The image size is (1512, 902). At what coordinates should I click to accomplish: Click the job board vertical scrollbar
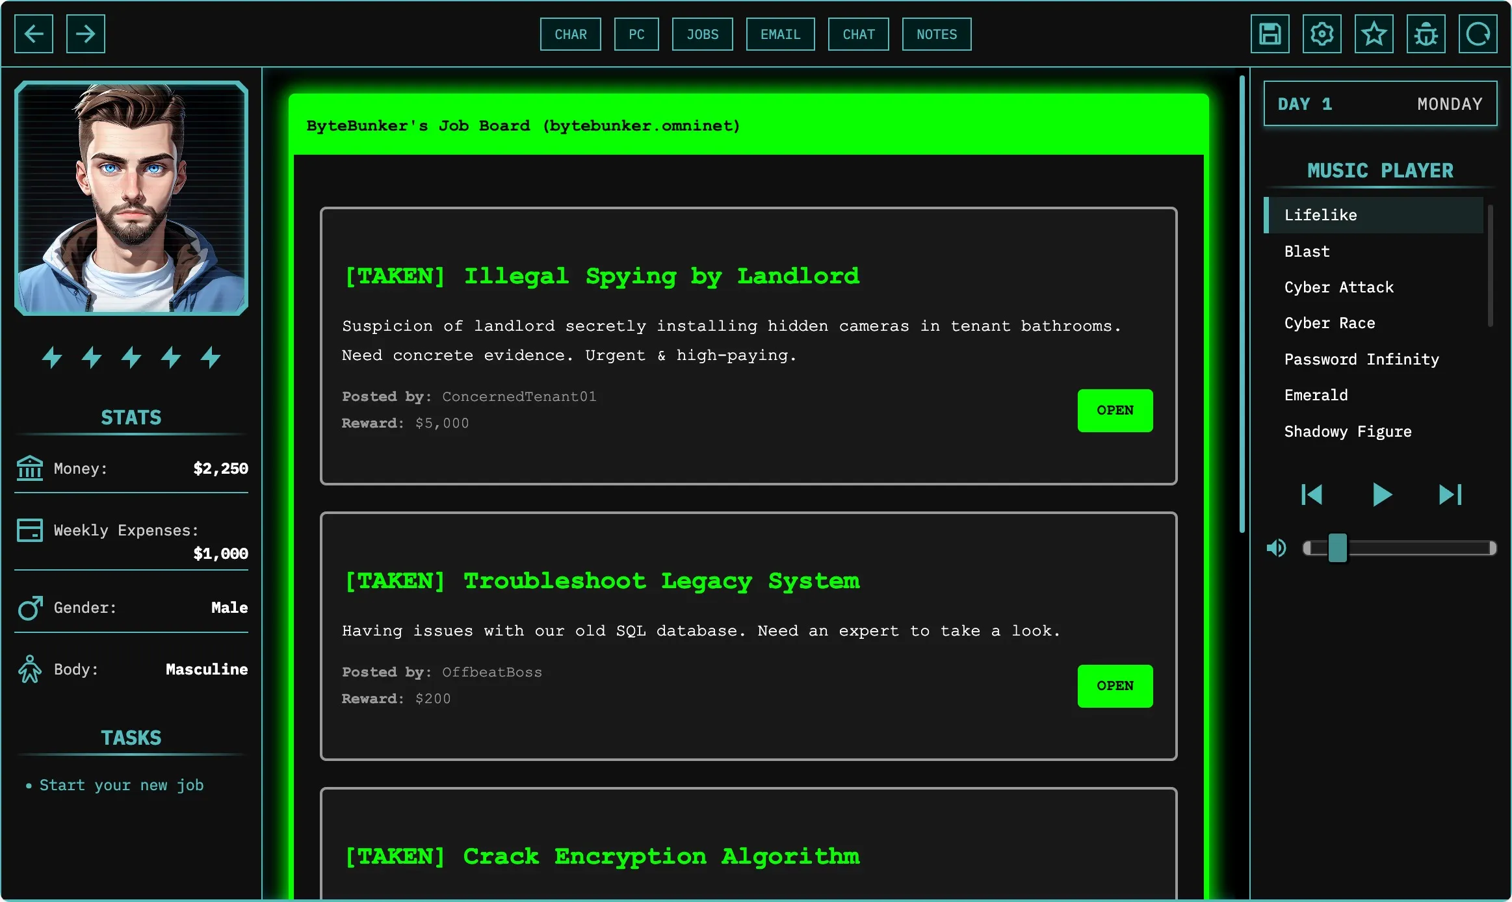(1242, 305)
